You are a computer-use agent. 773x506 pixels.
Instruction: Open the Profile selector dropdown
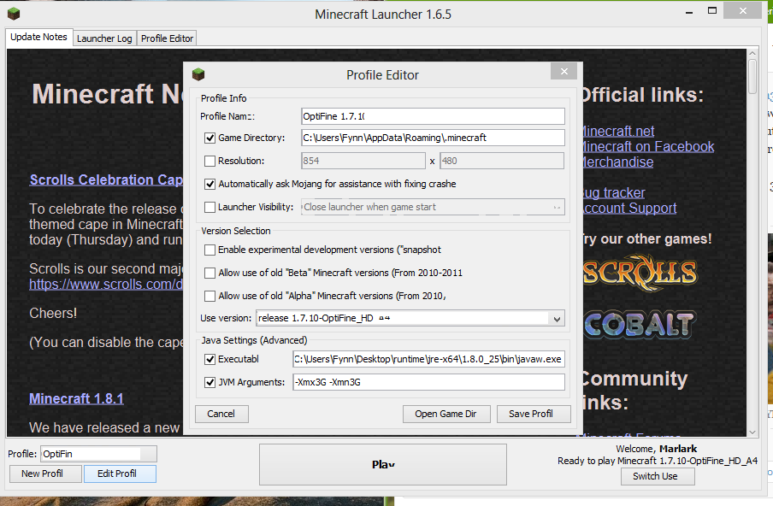(98, 454)
